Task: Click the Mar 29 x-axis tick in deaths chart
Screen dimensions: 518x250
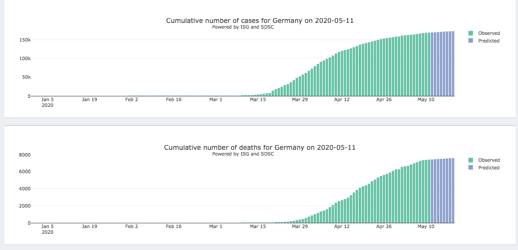Action: [300, 227]
